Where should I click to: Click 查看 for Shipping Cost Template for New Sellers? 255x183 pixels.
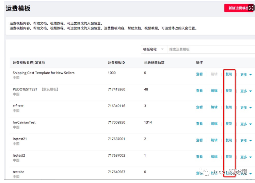click(x=199, y=74)
